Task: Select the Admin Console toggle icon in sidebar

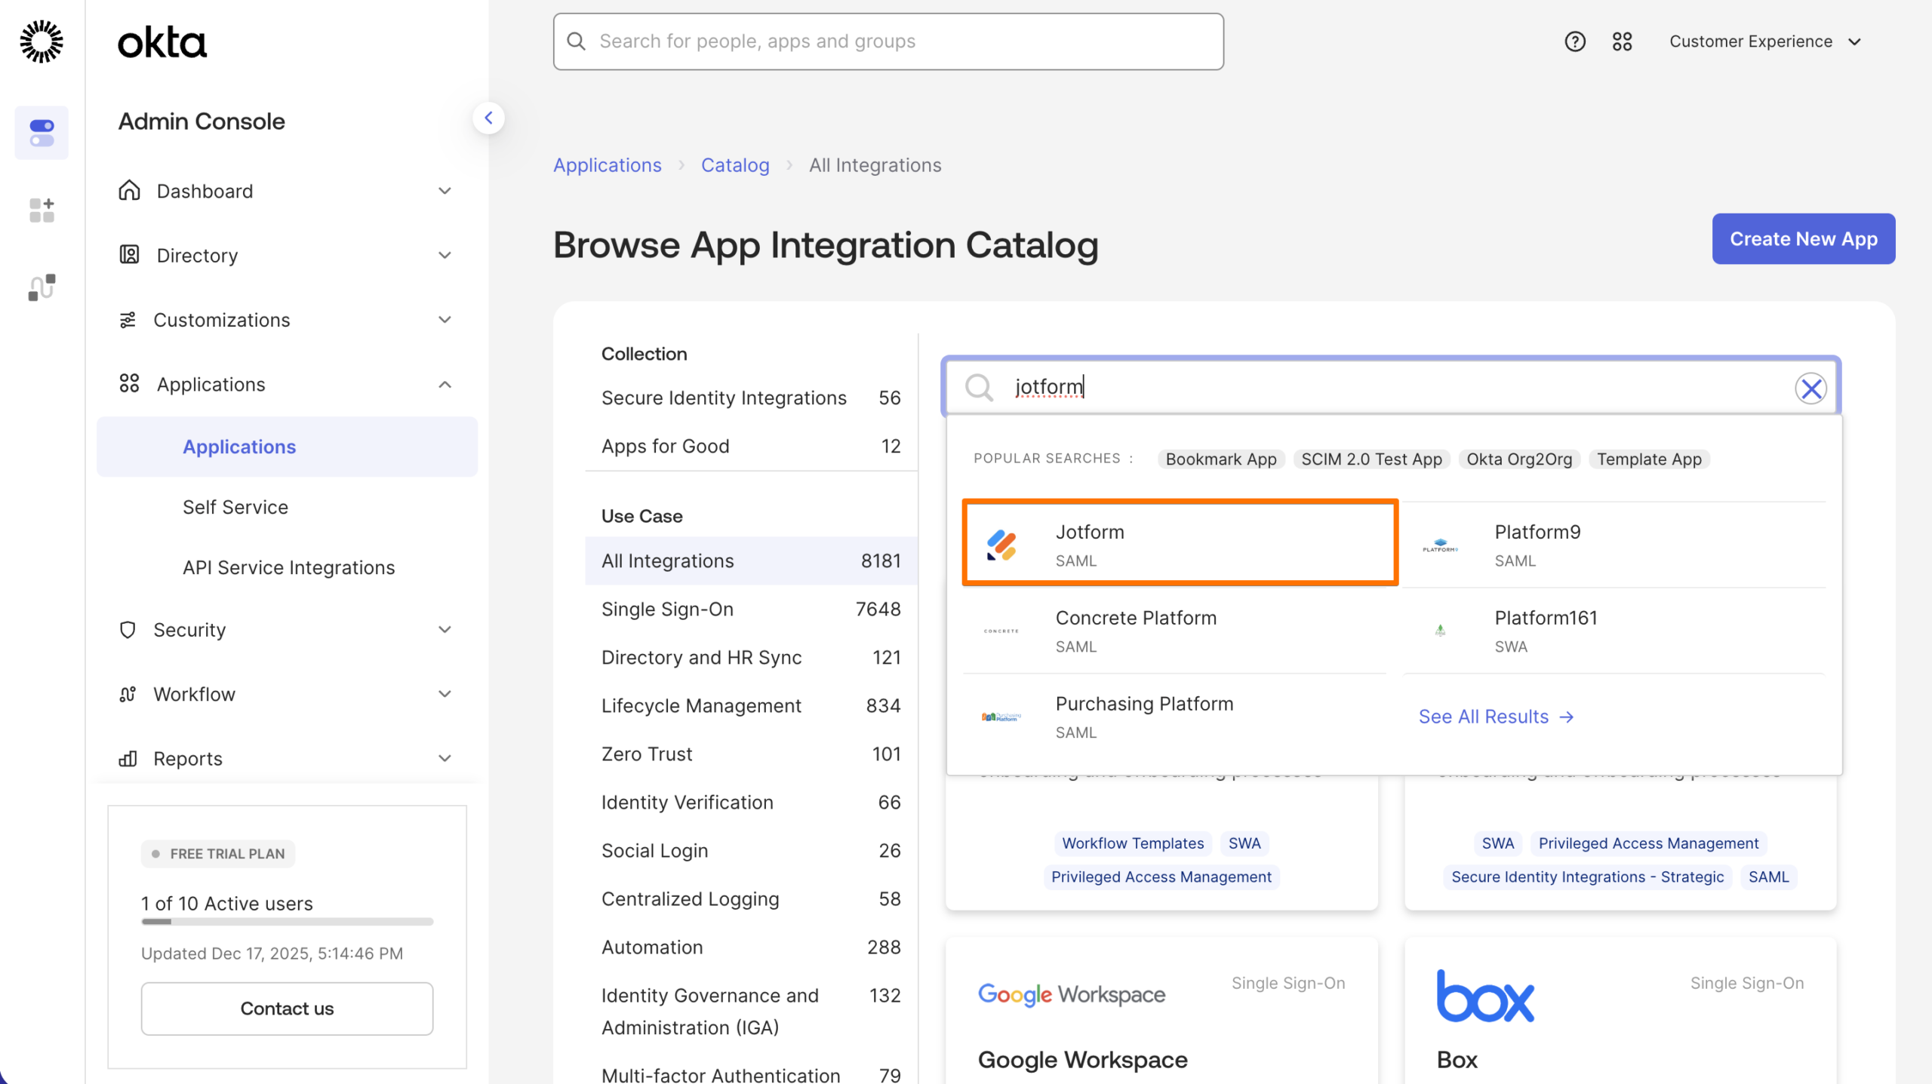Action: click(42, 133)
